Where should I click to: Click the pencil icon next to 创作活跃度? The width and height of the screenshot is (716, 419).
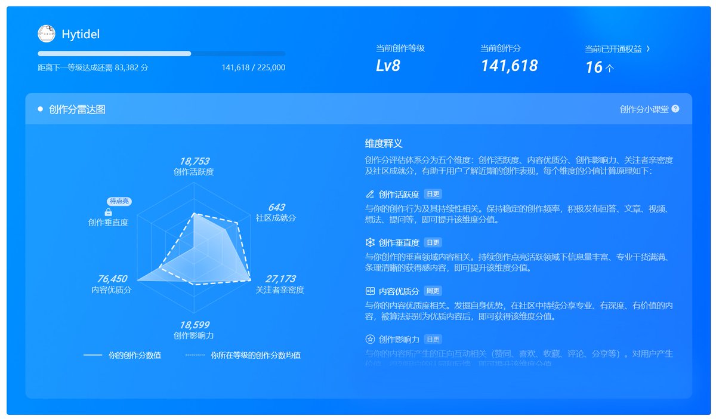pyautogui.click(x=370, y=194)
